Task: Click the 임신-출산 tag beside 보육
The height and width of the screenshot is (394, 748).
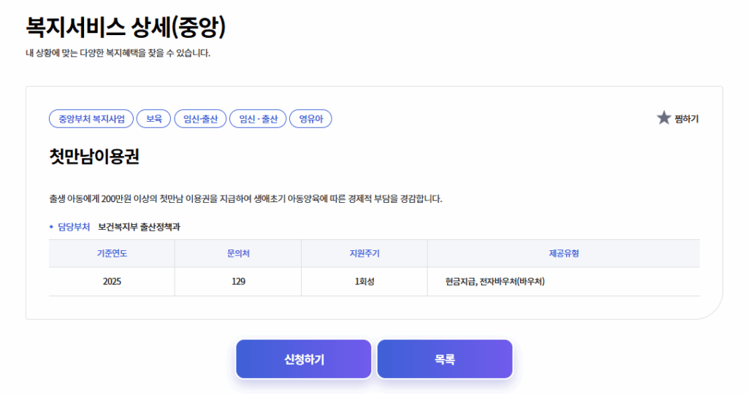Action: click(200, 119)
